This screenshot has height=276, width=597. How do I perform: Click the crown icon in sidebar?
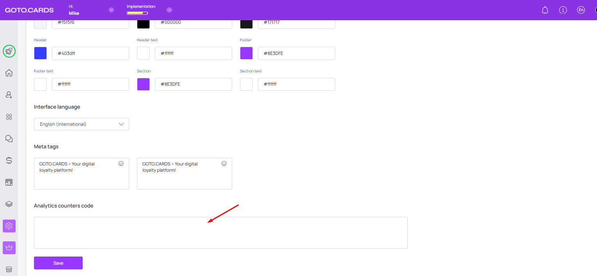[9, 248]
